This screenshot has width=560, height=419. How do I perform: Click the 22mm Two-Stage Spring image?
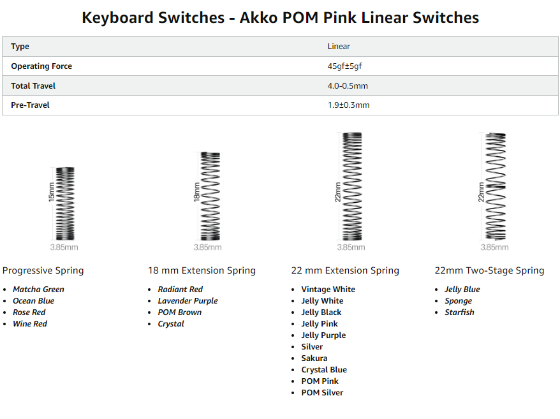pyautogui.click(x=494, y=192)
